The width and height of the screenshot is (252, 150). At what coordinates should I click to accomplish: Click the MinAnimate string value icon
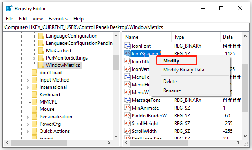pyautogui.click(x=128, y=108)
